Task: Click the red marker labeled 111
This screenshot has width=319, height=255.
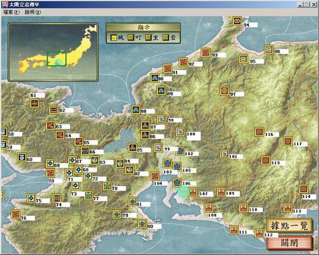Action: 233,230
